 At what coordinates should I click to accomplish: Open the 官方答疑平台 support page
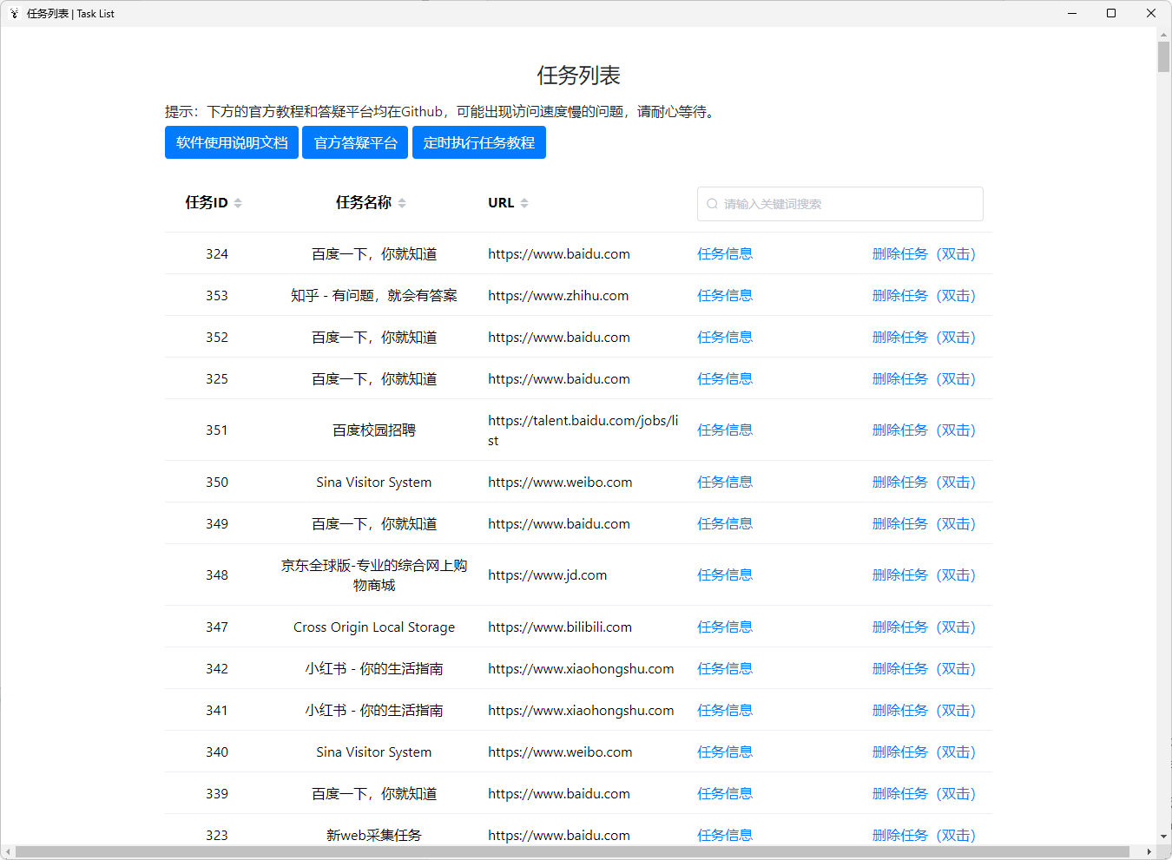(x=355, y=142)
